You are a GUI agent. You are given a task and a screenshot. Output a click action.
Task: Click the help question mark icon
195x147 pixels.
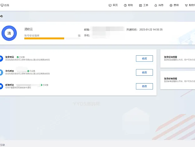click(125, 5)
